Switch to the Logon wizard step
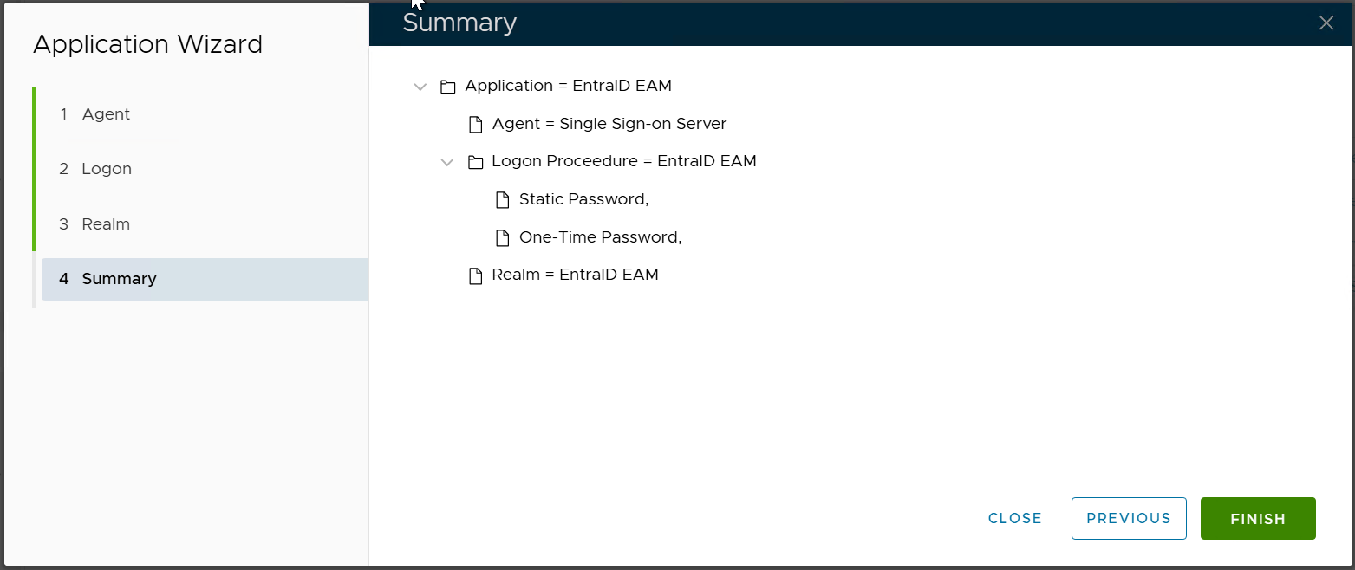Screen dimensions: 1355x570 click(106, 169)
